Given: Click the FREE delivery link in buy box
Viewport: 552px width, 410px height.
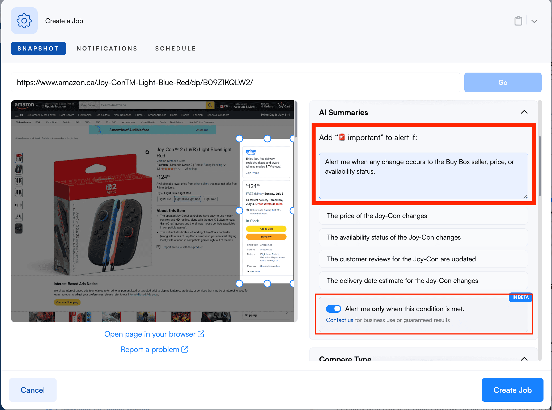Looking at the screenshot, I should click(x=255, y=194).
